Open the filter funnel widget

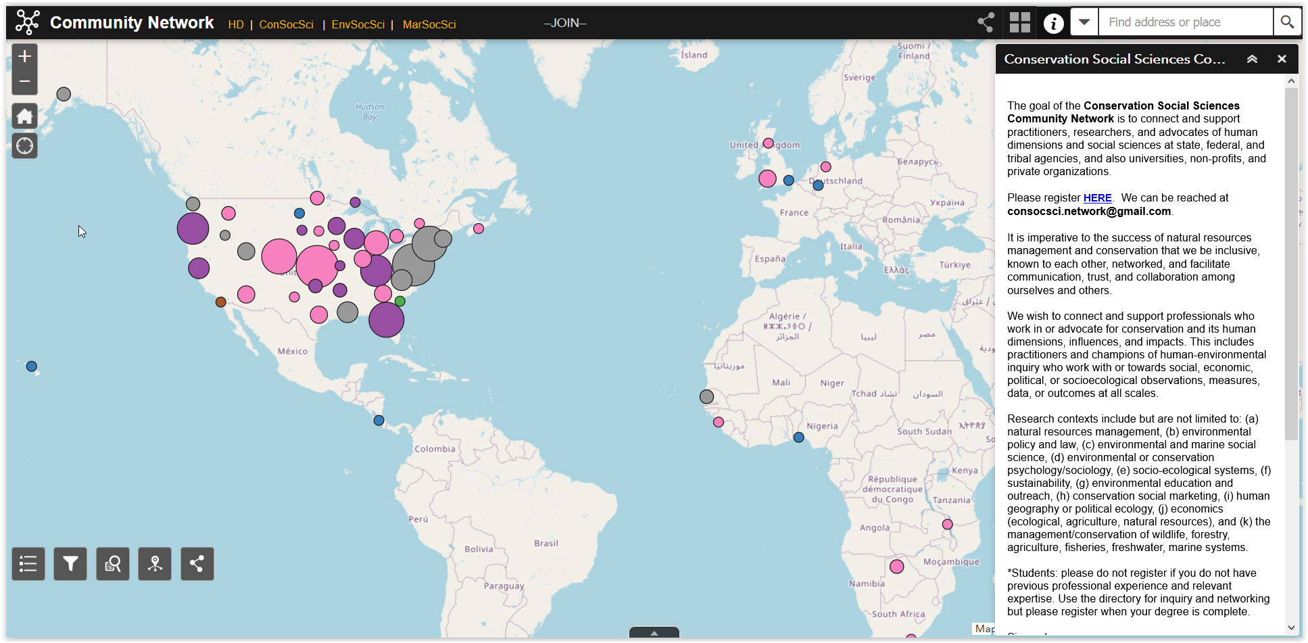[70, 564]
